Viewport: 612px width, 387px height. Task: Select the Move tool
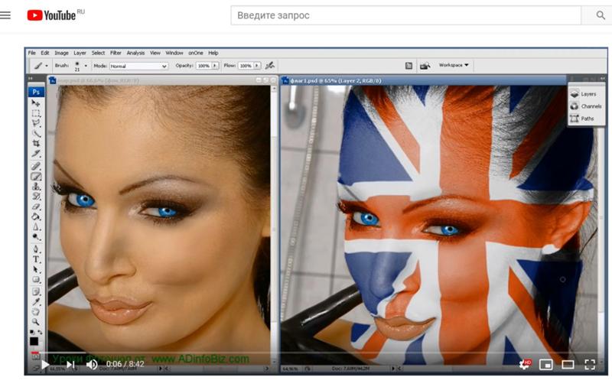pos(36,103)
